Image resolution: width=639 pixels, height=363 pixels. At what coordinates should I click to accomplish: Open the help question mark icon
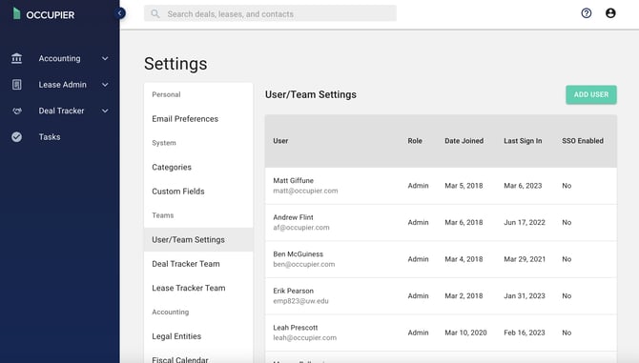coord(586,13)
